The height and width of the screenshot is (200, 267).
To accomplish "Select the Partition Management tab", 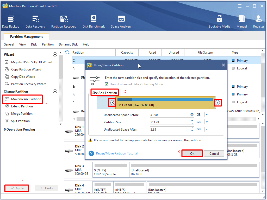I will point(26,37).
